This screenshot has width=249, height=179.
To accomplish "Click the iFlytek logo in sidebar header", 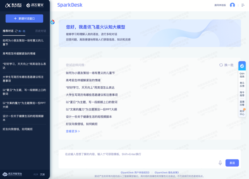I will [x=13, y=5].
